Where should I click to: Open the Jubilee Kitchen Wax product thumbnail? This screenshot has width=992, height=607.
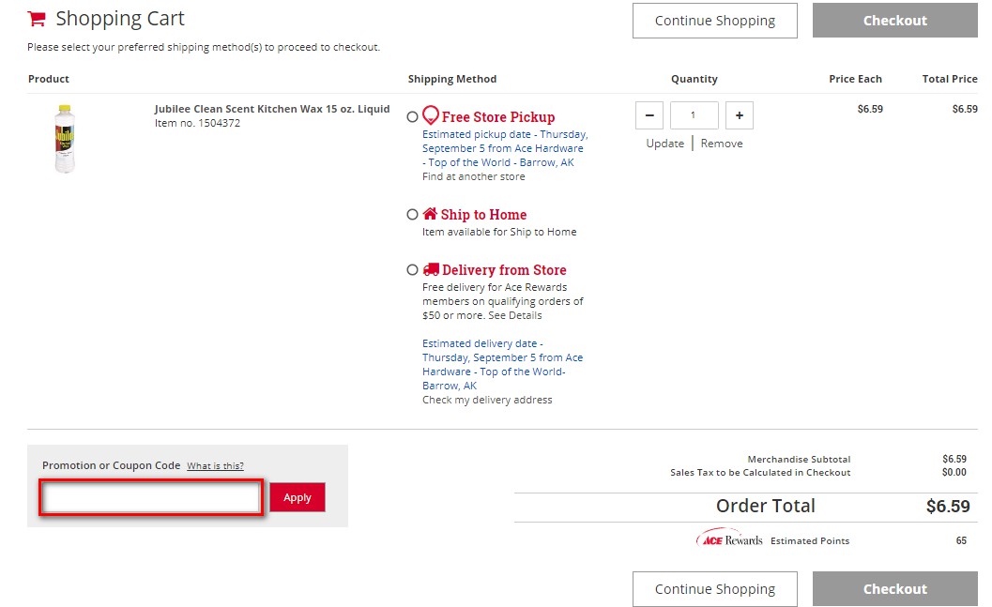click(65, 139)
